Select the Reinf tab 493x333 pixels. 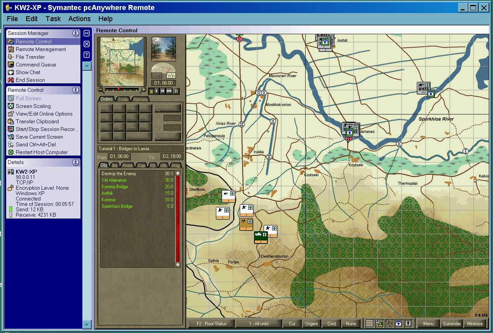[x=127, y=166]
